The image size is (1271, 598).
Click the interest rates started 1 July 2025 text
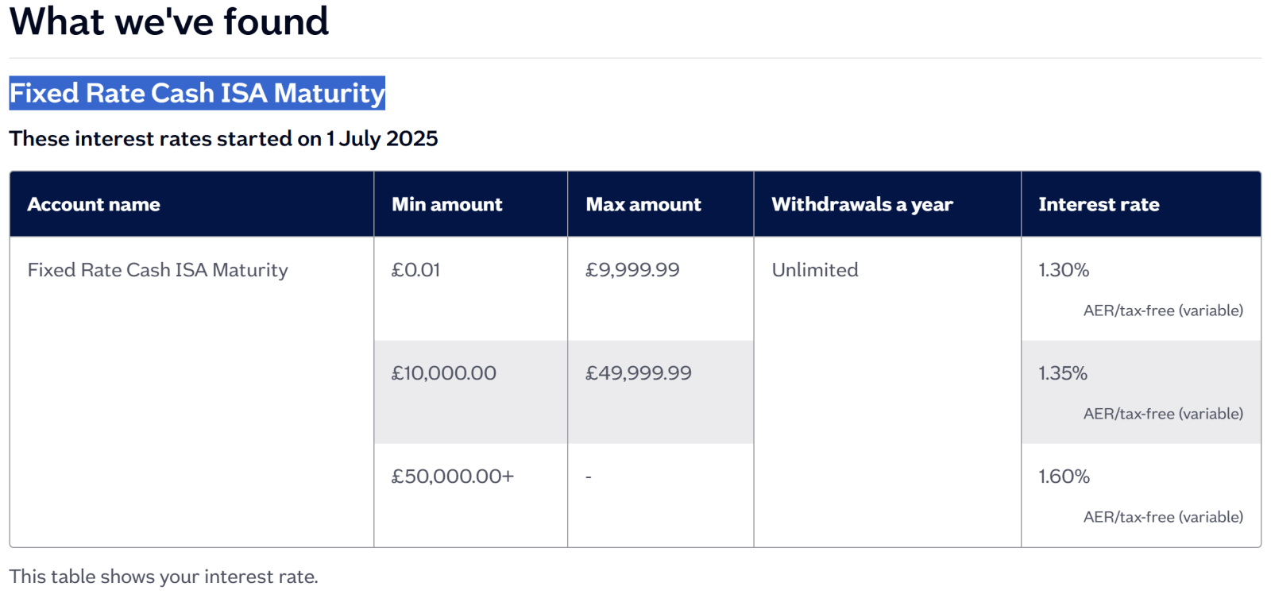[223, 138]
